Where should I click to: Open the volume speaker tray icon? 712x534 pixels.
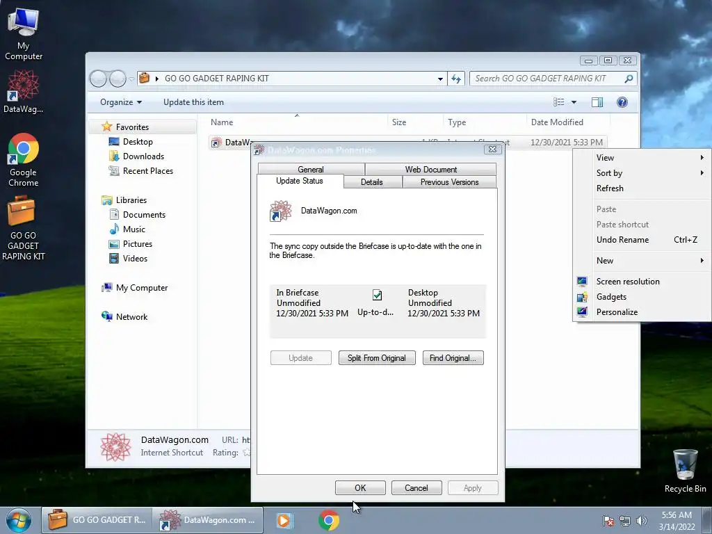641,521
